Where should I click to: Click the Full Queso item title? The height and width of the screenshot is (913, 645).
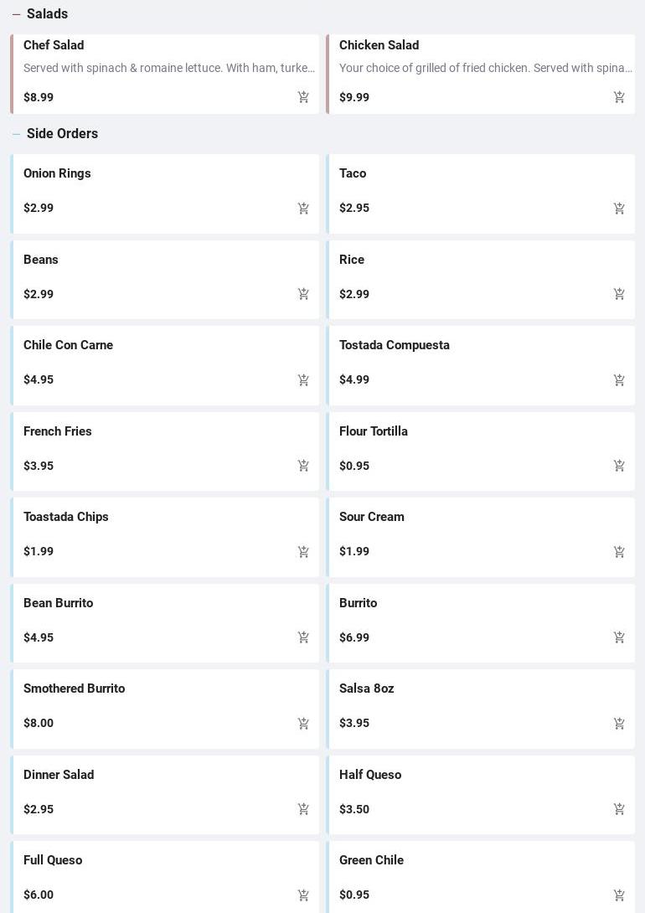pyautogui.click(x=53, y=860)
